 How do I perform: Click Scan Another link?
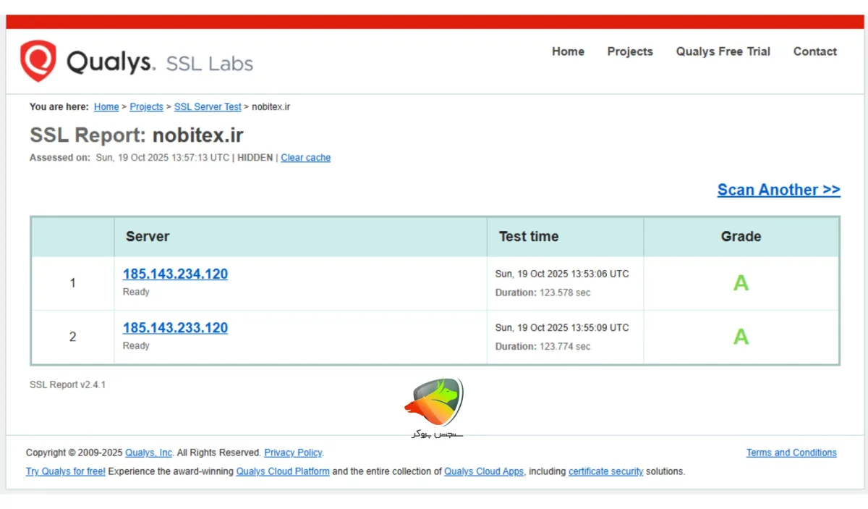(x=779, y=190)
